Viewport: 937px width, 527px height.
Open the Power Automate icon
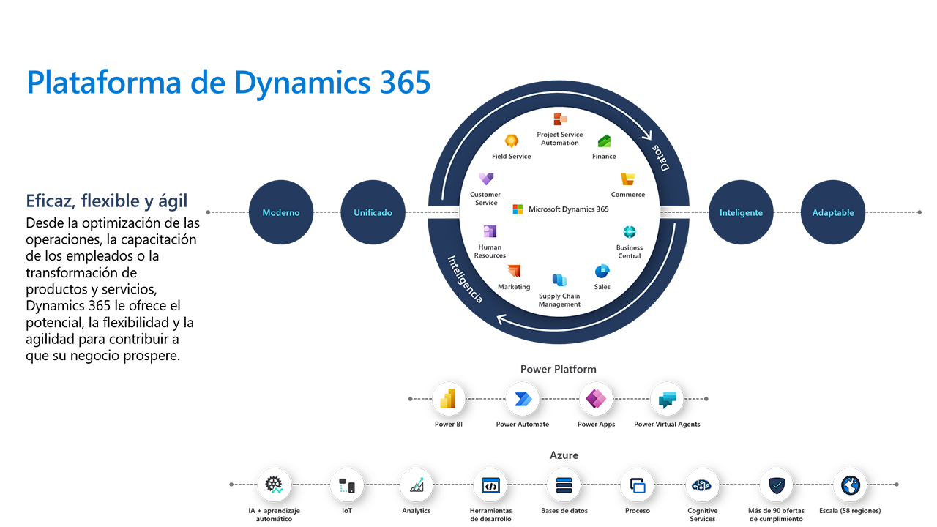click(522, 399)
